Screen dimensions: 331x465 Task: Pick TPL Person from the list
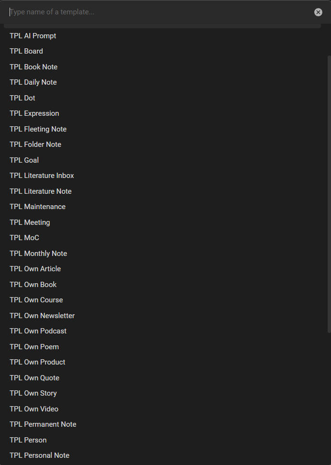click(28, 440)
